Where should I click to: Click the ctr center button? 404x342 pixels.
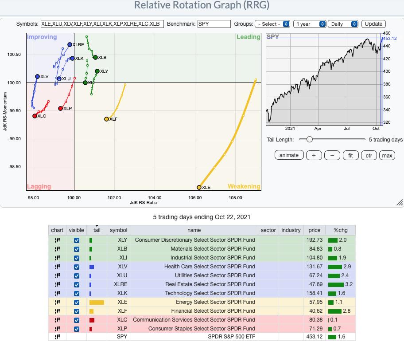click(369, 155)
